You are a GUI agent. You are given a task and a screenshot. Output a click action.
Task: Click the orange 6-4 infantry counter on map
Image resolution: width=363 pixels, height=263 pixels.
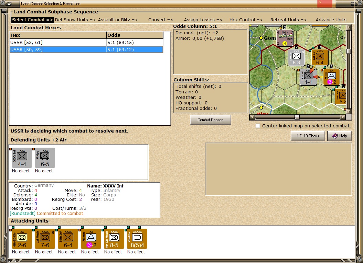320,57
